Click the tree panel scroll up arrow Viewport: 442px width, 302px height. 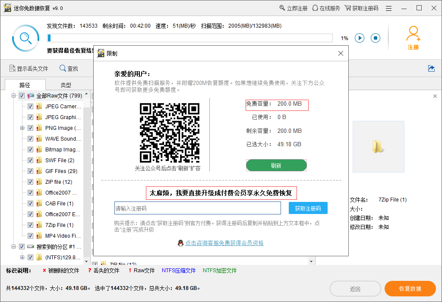[x=86, y=94]
